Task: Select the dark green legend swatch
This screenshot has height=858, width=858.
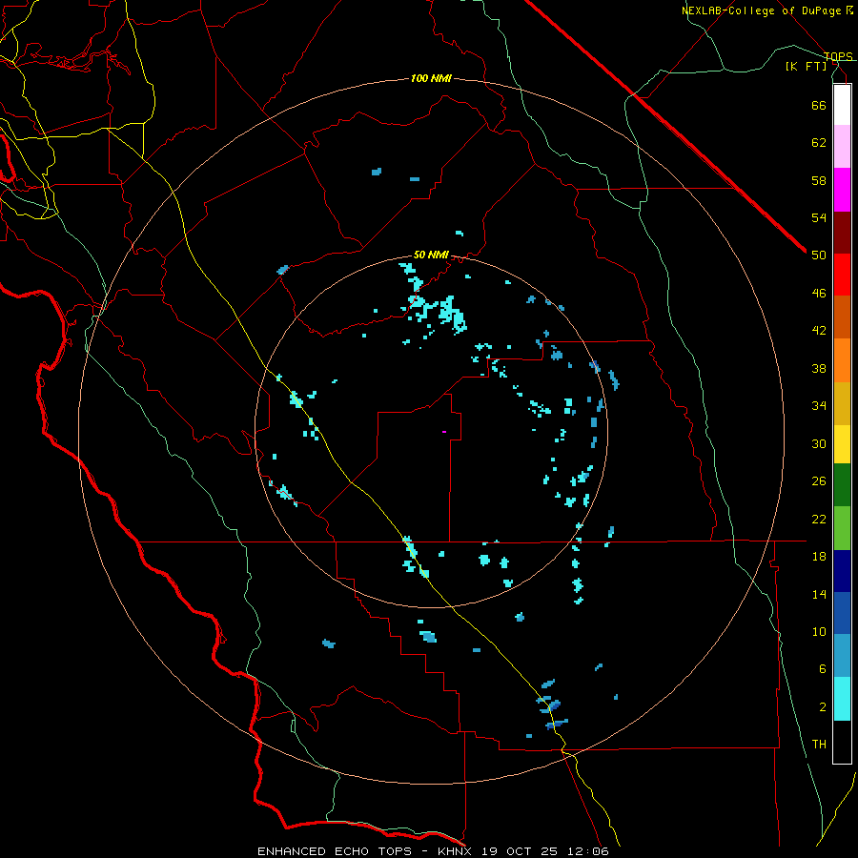Action: (842, 485)
